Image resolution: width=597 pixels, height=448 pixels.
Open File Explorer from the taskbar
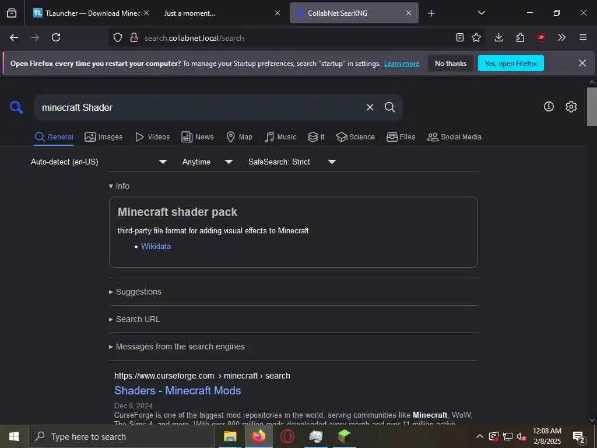pyautogui.click(x=230, y=436)
